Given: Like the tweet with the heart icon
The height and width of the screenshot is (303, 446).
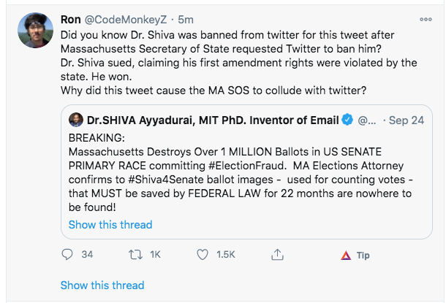Looking at the screenshot, I should point(203,254).
